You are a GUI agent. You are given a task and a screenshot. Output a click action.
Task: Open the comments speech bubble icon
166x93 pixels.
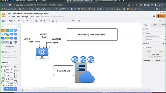(154, 16)
